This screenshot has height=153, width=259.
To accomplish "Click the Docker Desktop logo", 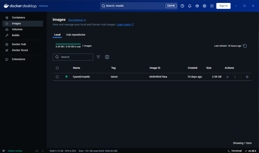I will tap(20, 6).
